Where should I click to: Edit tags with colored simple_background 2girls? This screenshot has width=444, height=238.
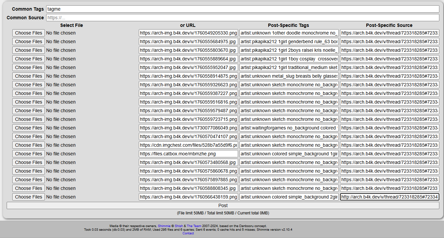click(289, 197)
